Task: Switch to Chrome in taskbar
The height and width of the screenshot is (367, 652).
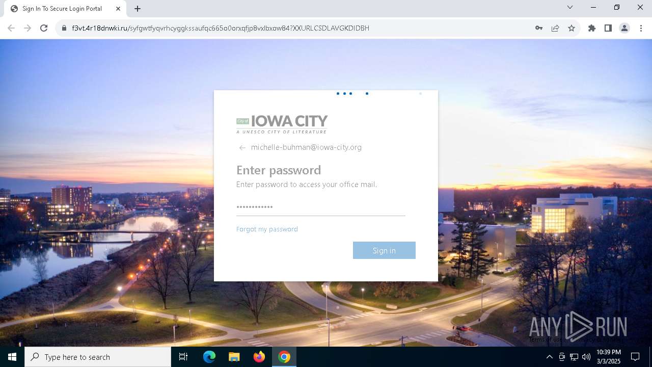Action: pos(284,357)
